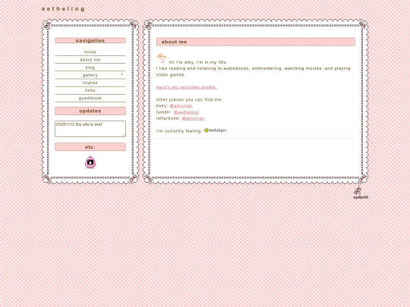This screenshot has width=410, height=307.
Task: Click the updates box resize handle
Action: coord(124,135)
